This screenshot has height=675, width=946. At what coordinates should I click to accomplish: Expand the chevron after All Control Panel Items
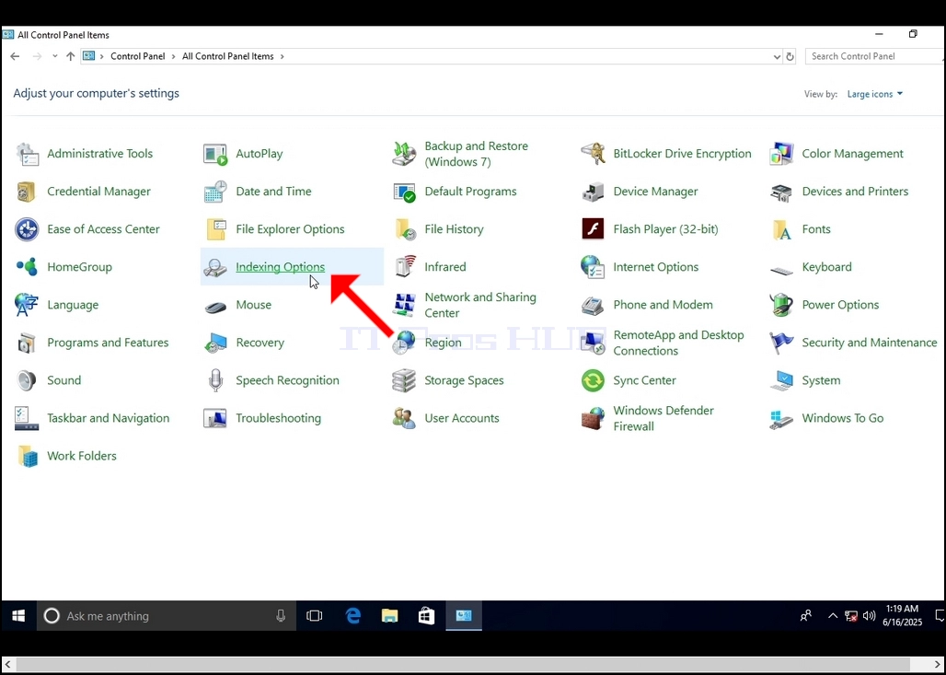(282, 56)
